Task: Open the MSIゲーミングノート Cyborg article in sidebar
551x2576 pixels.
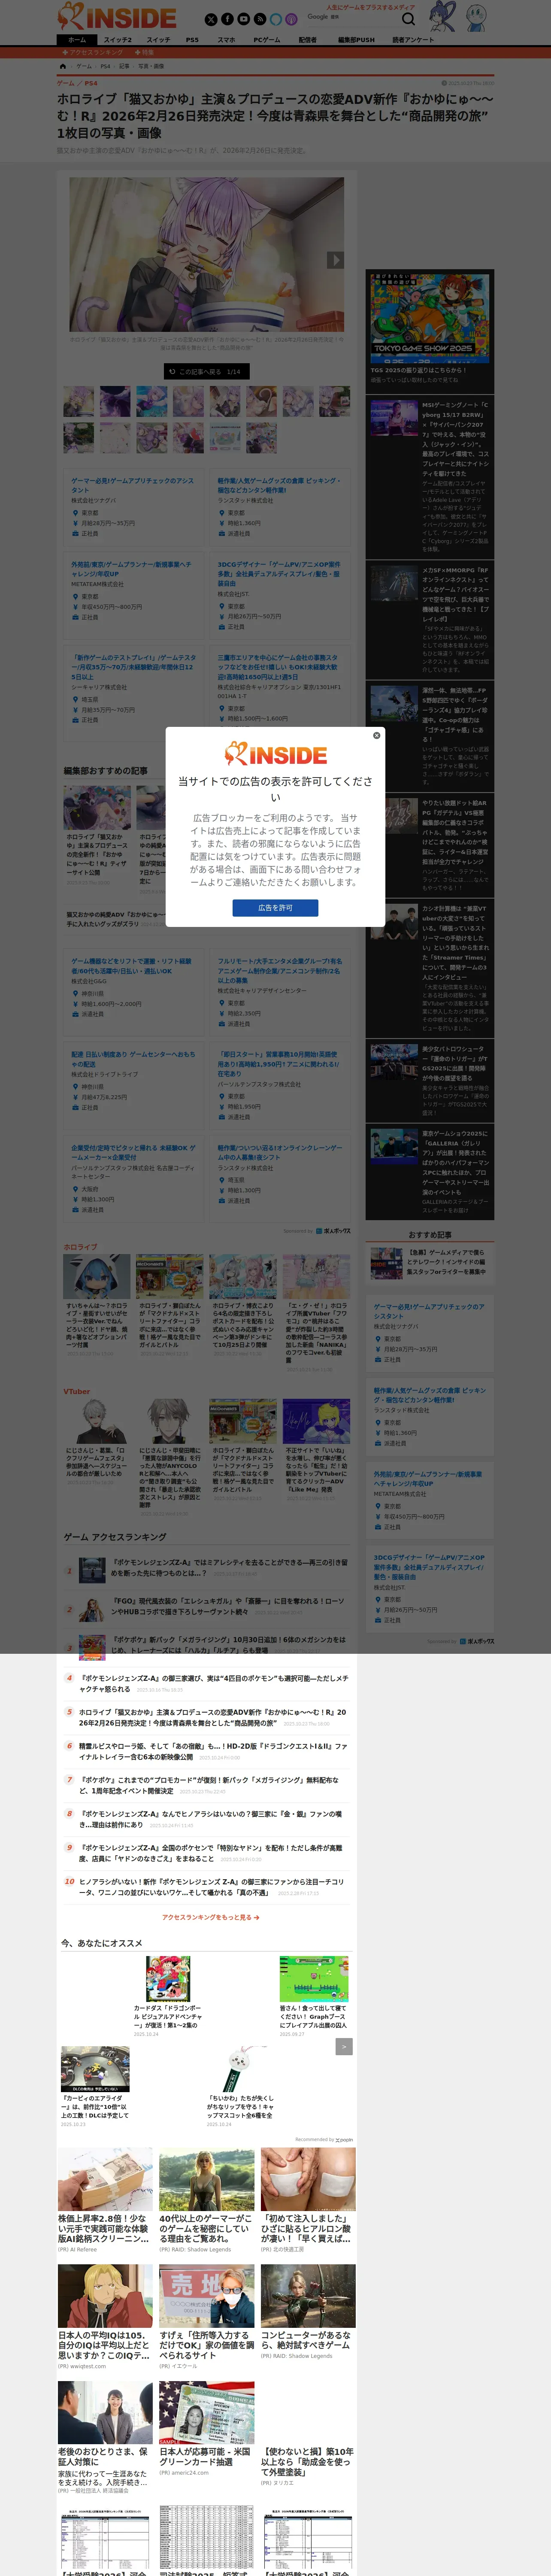Action: (x=430, y=476)
